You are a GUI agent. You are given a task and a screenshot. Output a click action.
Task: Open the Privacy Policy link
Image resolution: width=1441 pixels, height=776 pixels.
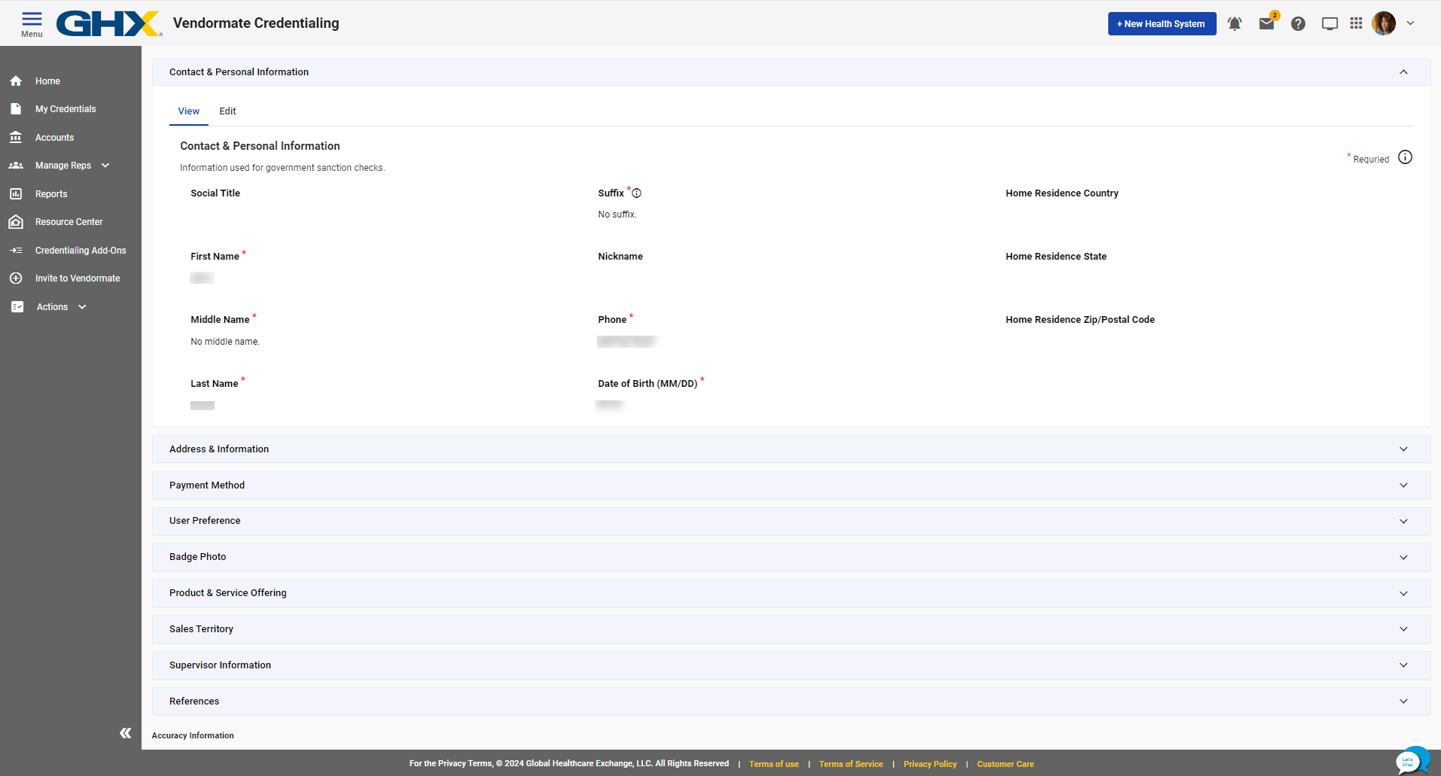pos(930,764)
